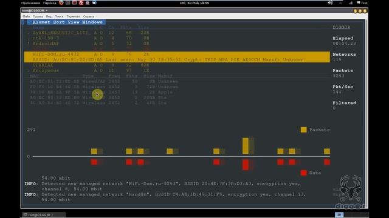Open the Sort menu in Kismet

click(x=59, y=22)
